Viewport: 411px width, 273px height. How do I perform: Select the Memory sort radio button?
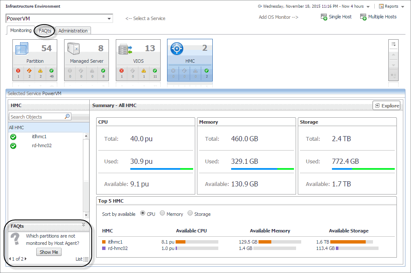[162, 214]
